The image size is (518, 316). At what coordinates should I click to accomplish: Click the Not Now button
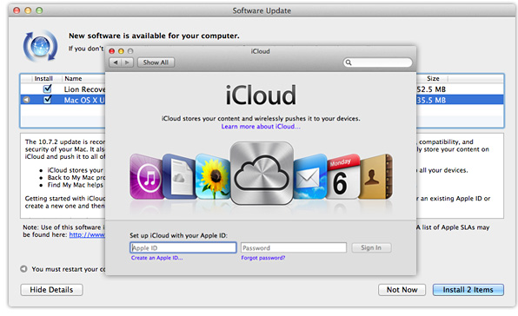pos(402,290)
